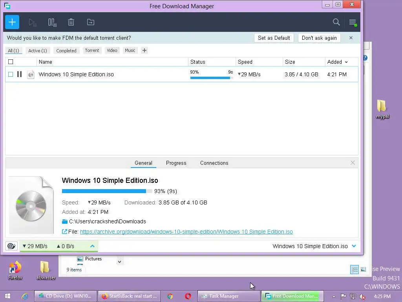Sort by Added column arrow
Image resolution: width=402 pixels, height=302 pixels.
point(346,62)
